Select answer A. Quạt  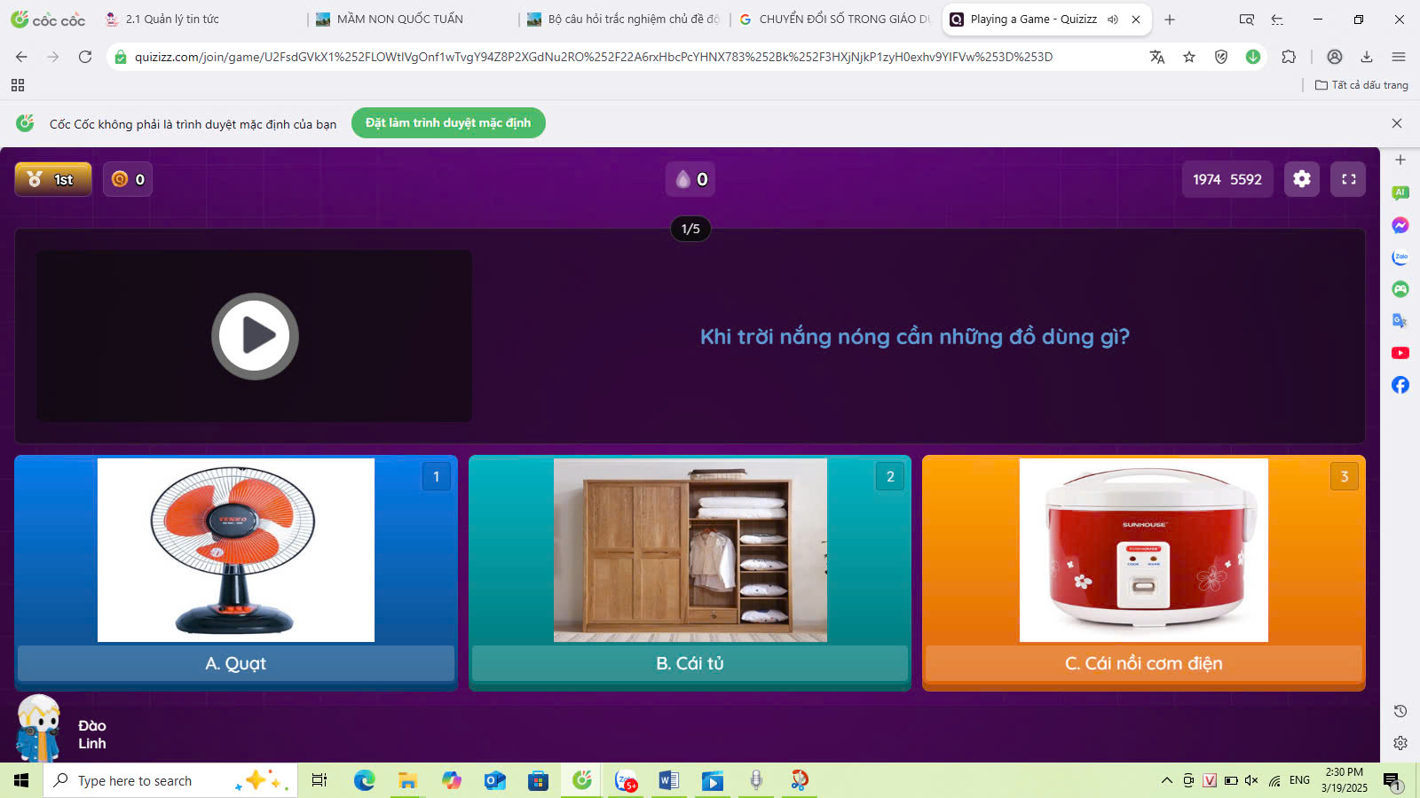[x=236, y=663]
